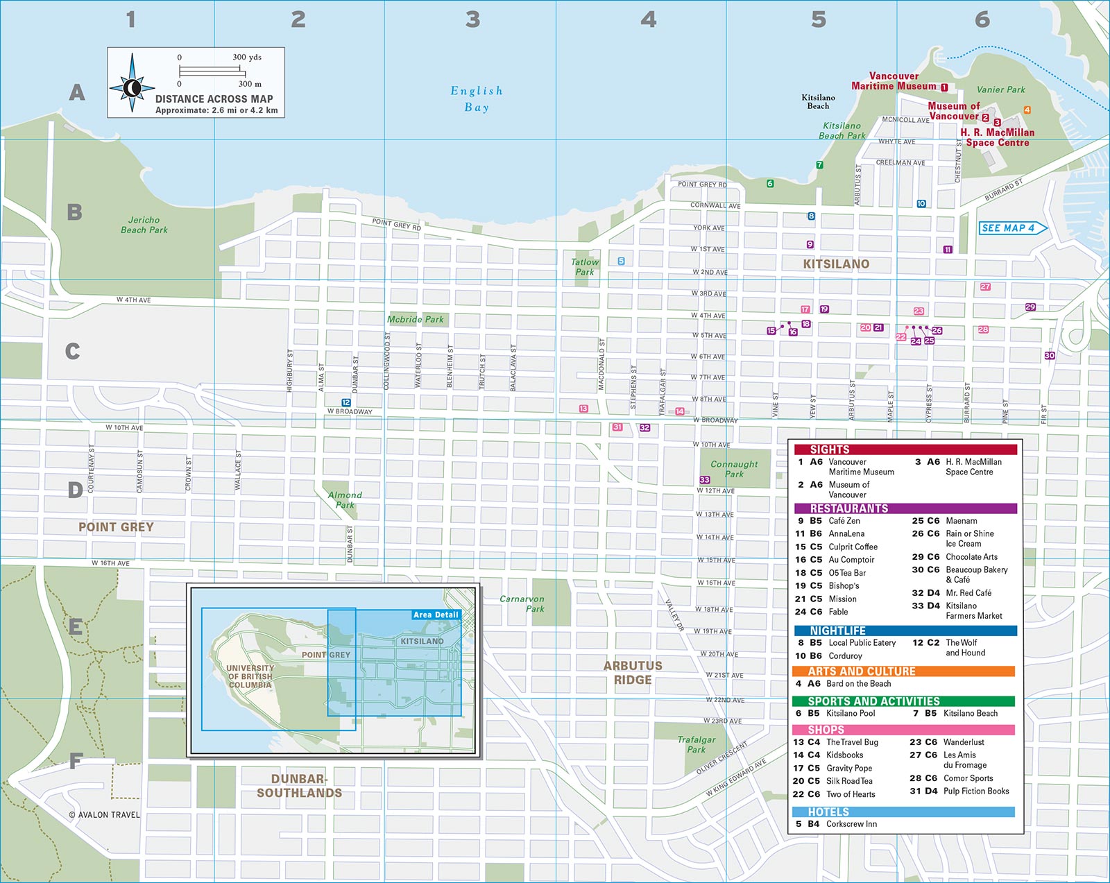Select blue marker 10 near Creelman Ave
Viewport: 1110px width, 883px height.
click(x=921, y=204)
